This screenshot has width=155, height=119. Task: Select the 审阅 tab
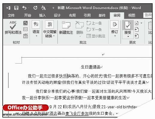117,16
